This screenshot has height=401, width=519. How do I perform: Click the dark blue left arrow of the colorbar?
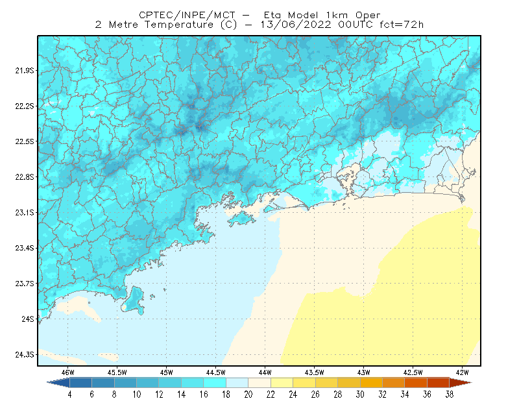click(60, 383)
